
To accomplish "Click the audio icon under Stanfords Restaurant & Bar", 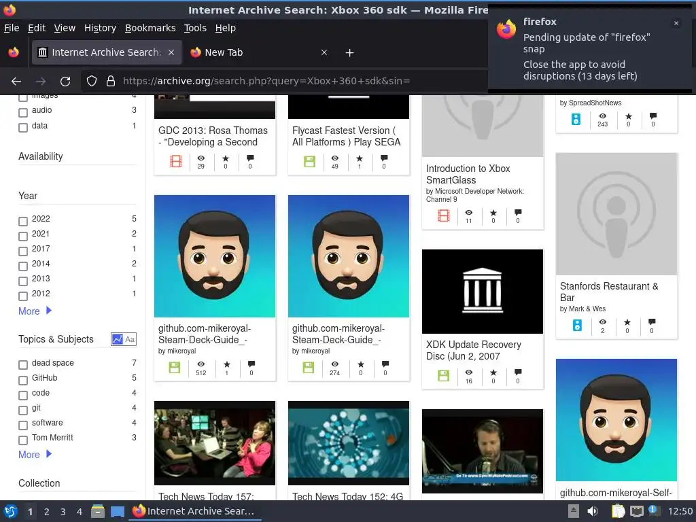I will point(577,326).
